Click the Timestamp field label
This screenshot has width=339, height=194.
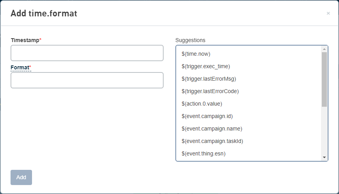(25, 40)
